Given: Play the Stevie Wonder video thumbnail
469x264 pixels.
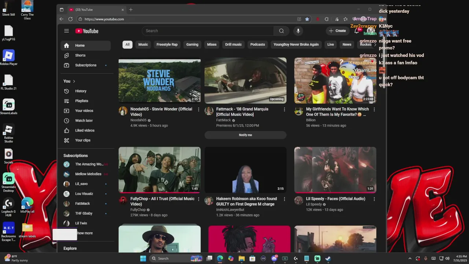Looking at the screenshot, I should coord(159,81).
